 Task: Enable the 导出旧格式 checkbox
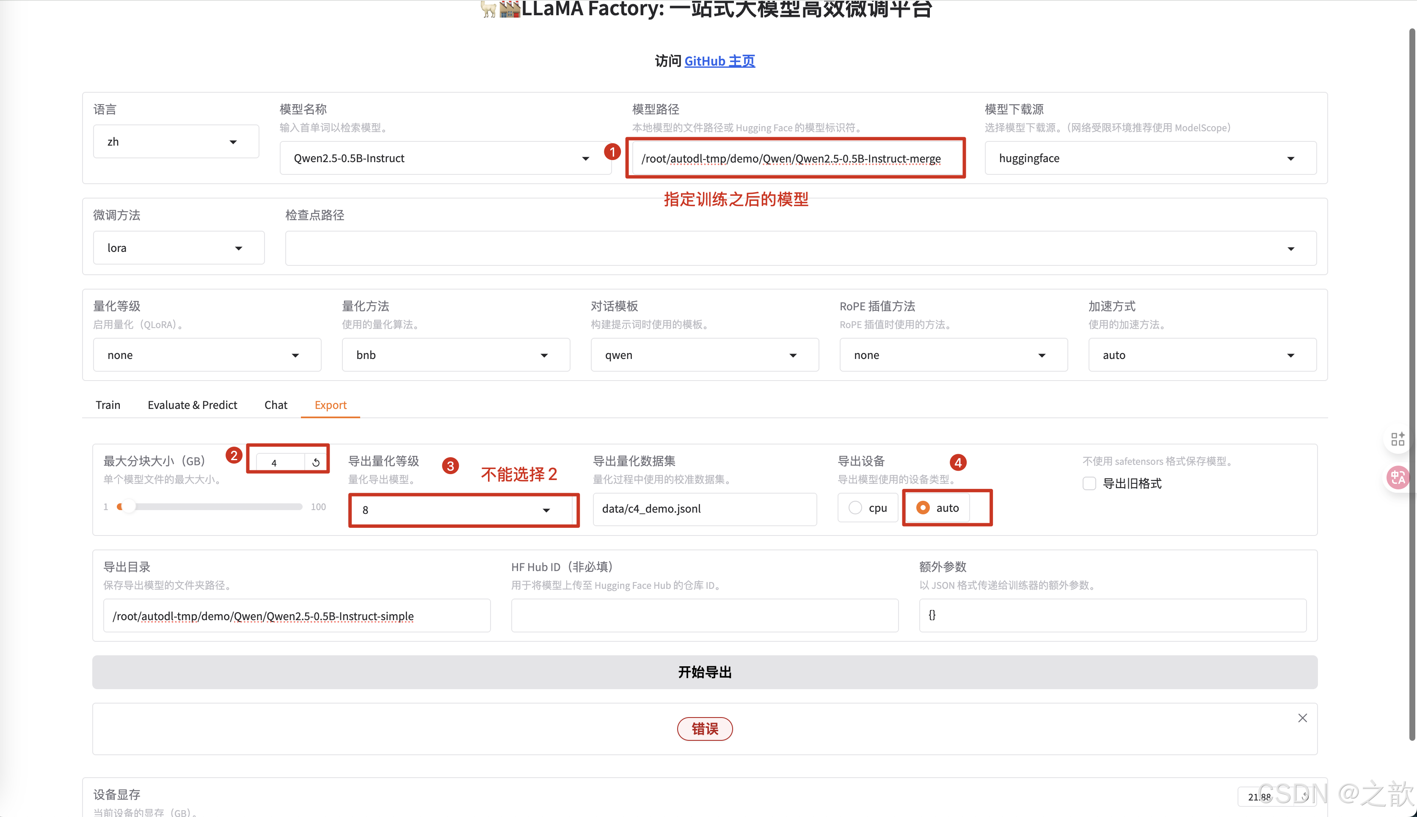click(1089, 483)
